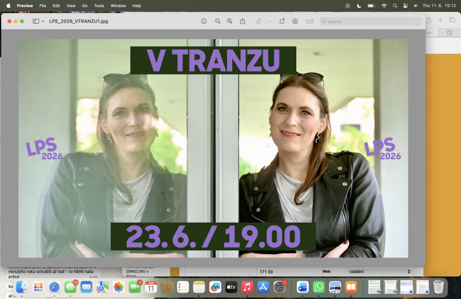Open Notes from the Dock
The height and width of the screenshot is (299, 461).
coord(199,287)
